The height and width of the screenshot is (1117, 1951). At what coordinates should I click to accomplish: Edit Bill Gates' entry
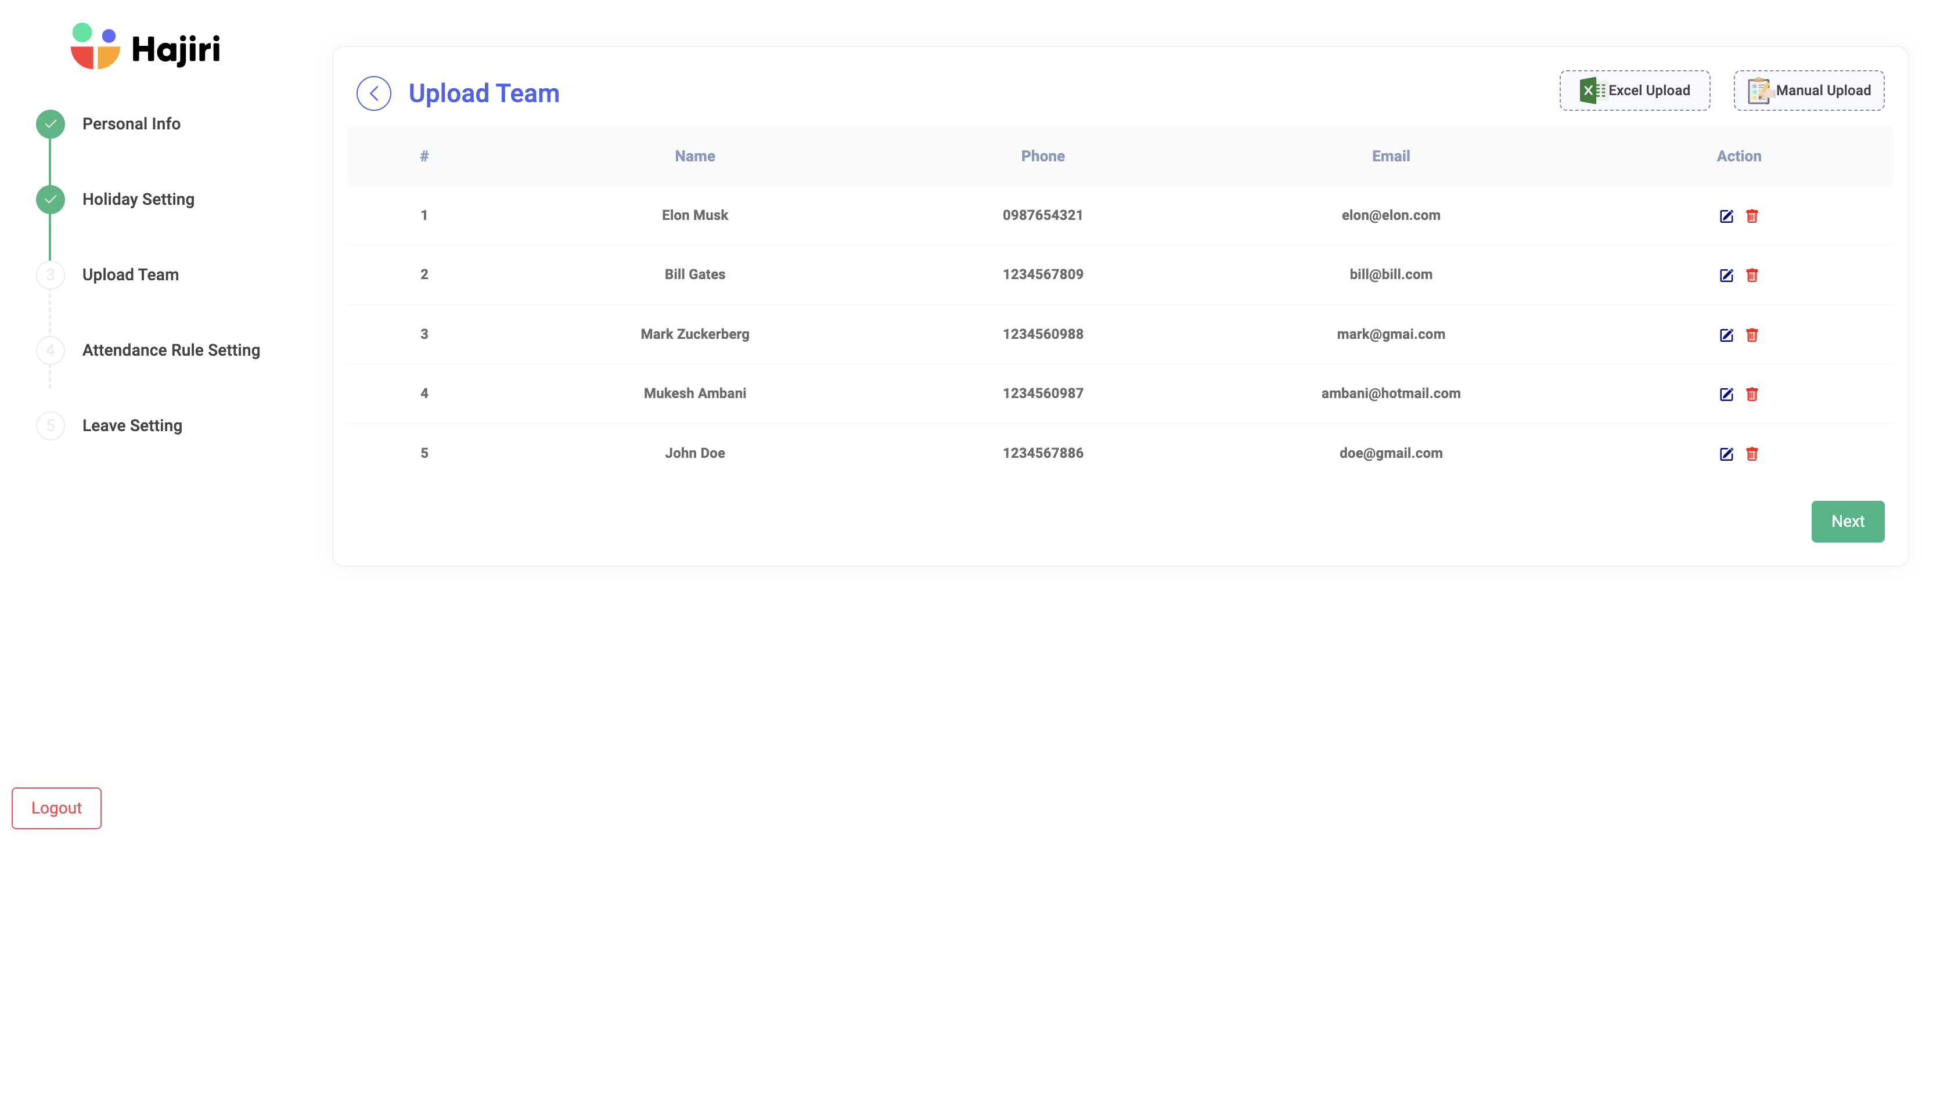[1726, 276]
